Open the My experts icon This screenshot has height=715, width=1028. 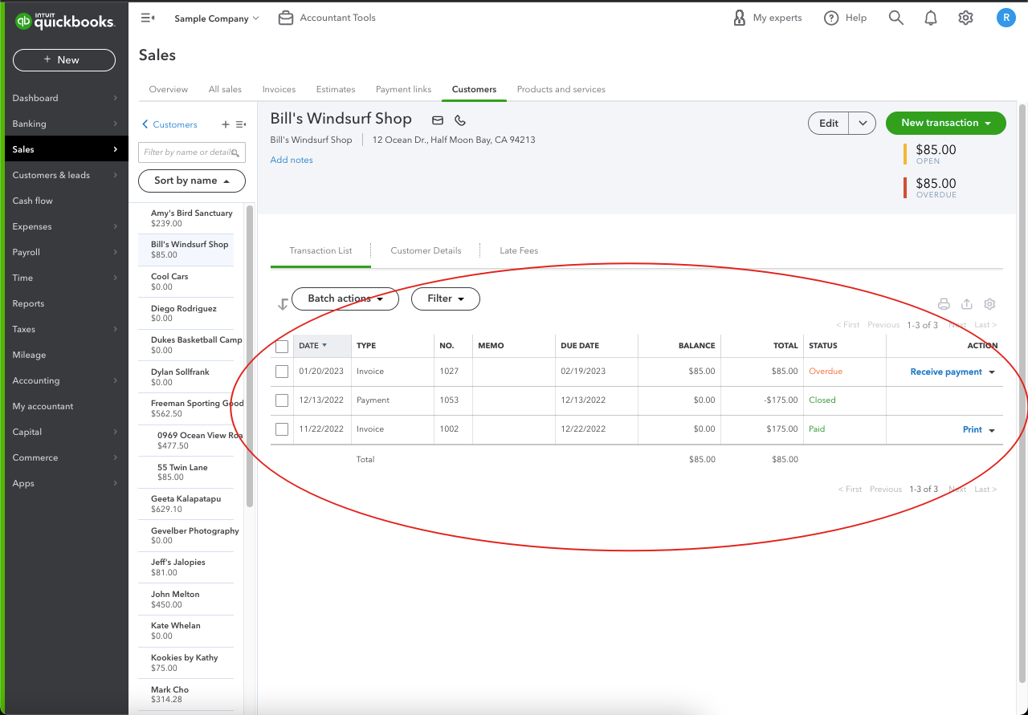click(740, 18)
